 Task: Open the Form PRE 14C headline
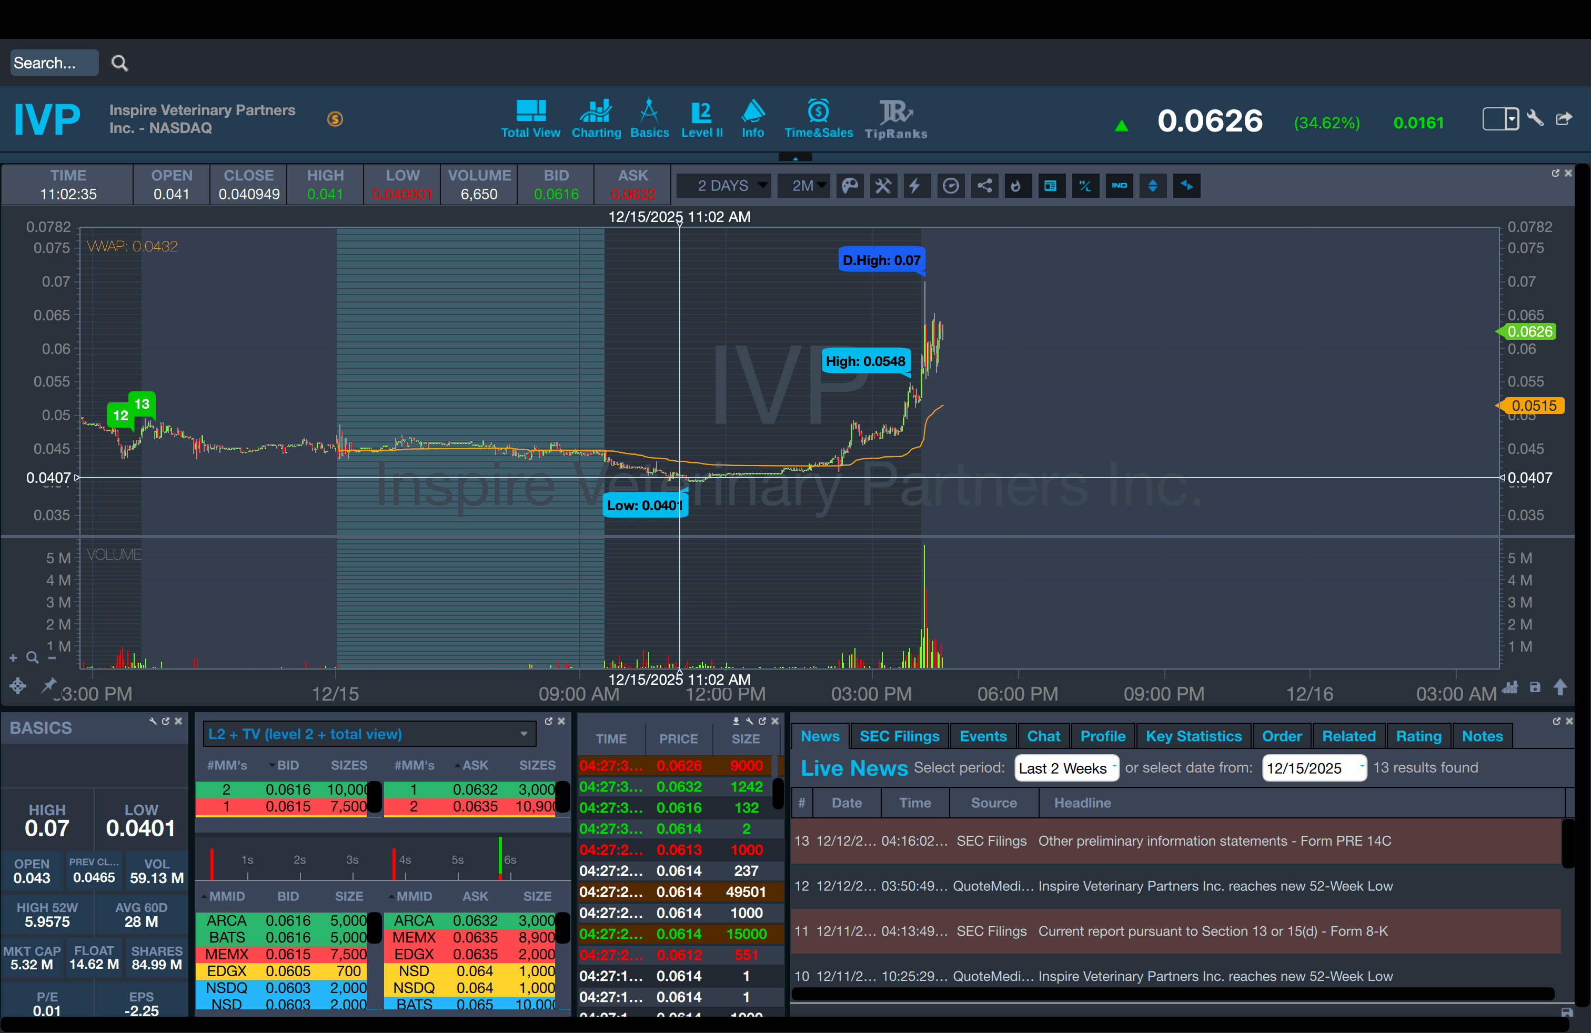[1214, 840]
